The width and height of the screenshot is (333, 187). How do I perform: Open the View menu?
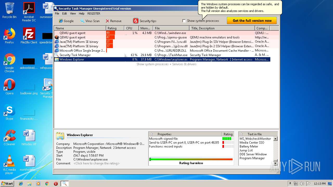tap(73, 14)
